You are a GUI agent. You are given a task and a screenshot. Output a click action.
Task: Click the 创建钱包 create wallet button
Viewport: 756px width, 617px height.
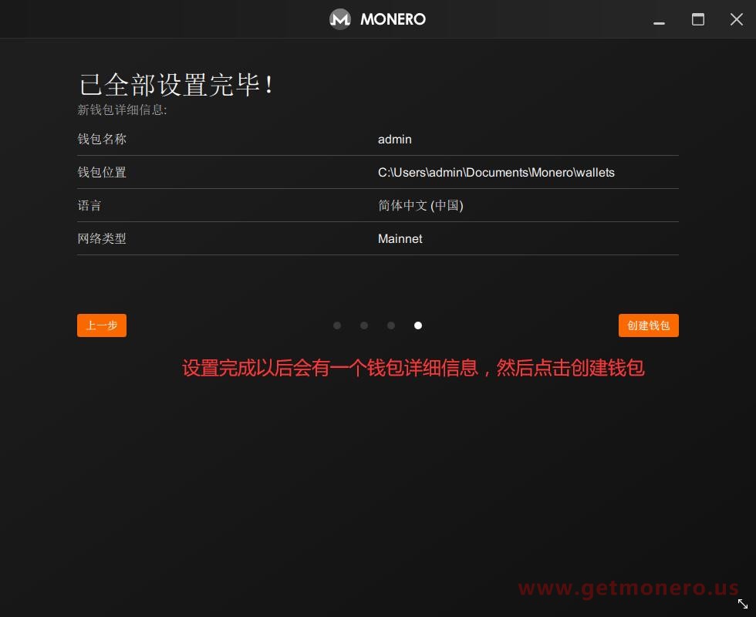click(649, 325)
